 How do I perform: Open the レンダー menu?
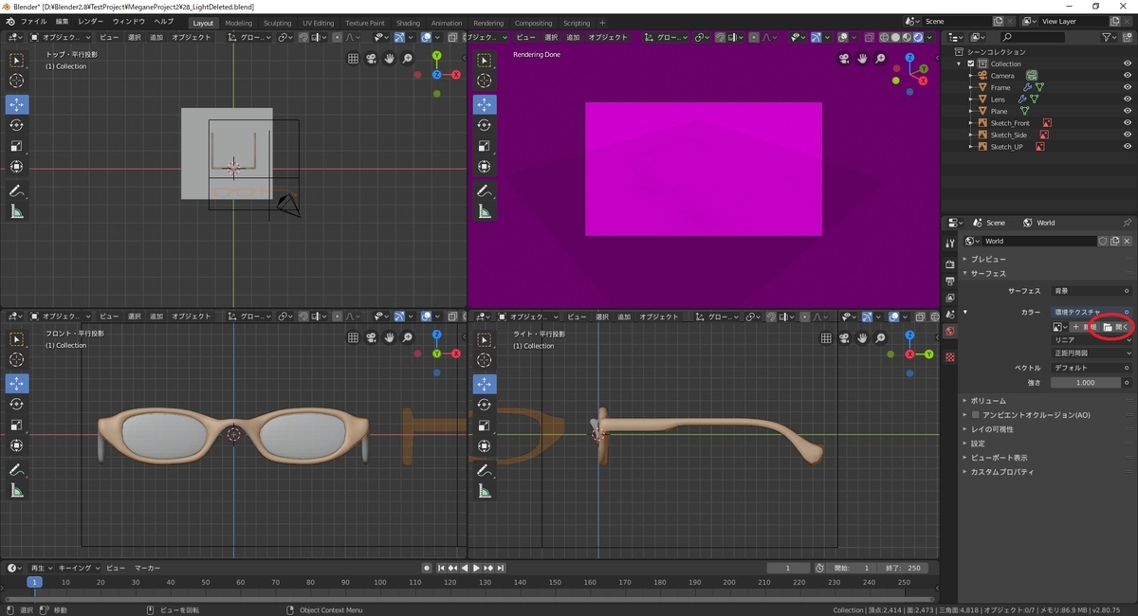(x=91, y=21)
